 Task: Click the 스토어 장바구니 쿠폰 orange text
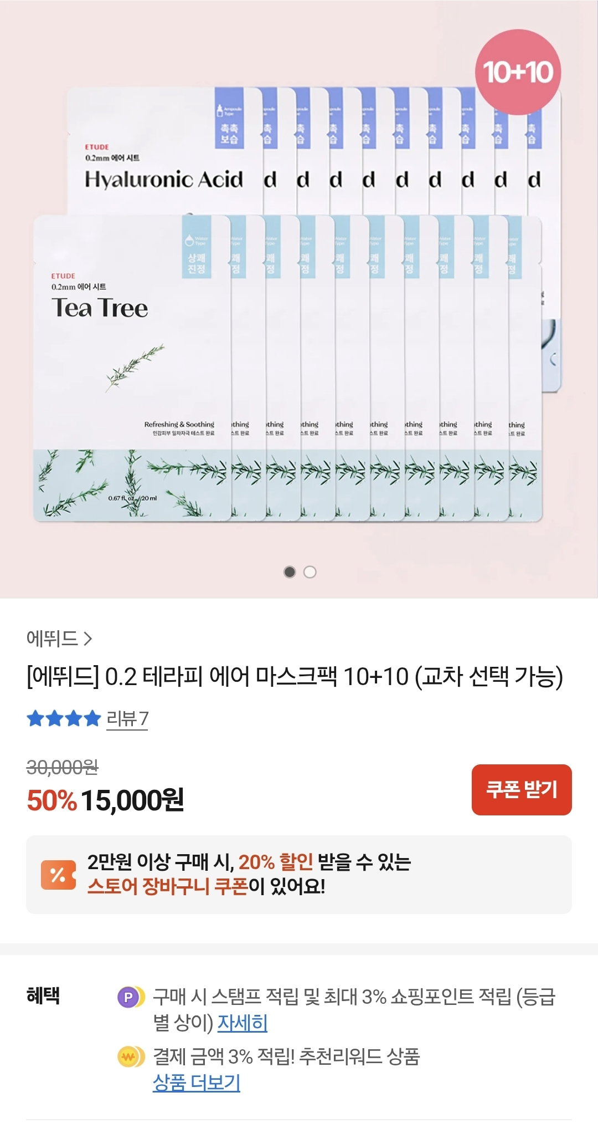click(167, 886)
